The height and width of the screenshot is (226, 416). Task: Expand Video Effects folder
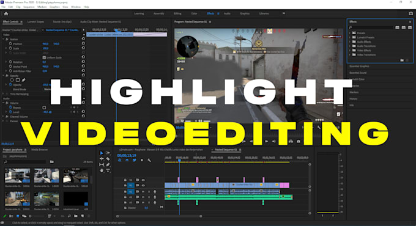click(350, 50)
